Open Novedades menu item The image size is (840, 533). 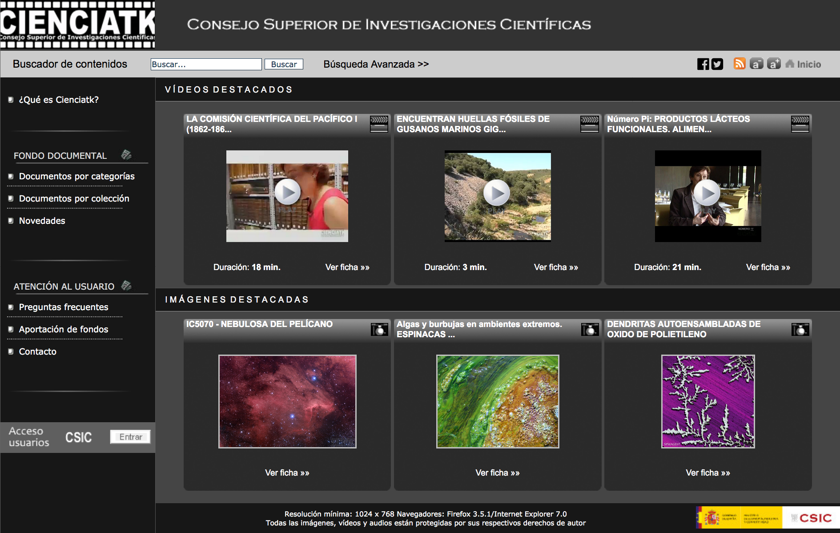42,221
